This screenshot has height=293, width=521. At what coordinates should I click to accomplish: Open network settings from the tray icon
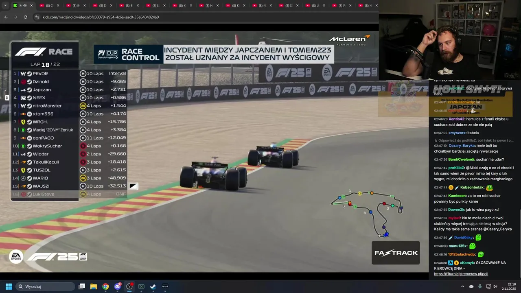click(x=488, y=286)
